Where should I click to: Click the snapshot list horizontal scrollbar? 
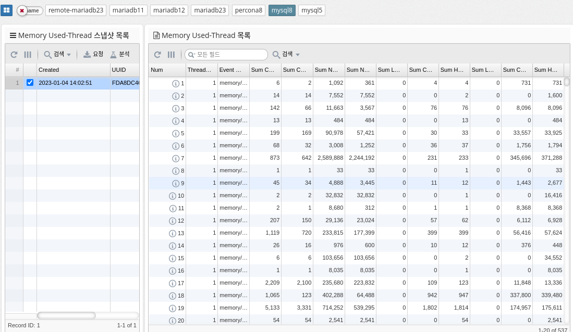(66, 315)
